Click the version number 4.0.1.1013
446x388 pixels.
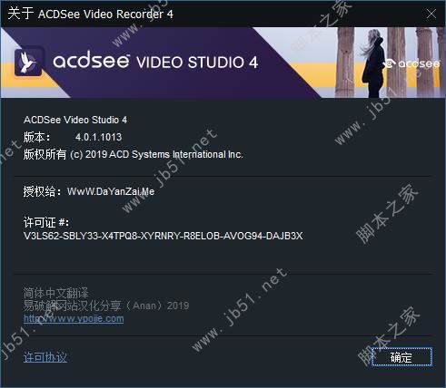[x=99, y=137]
